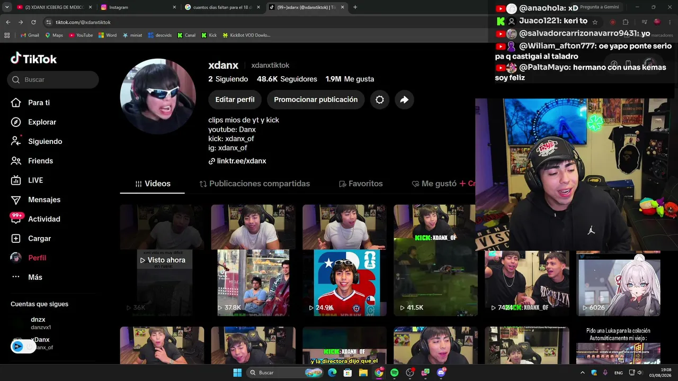Go back in browser history
This screenshot has height=381, width=678.
click(8, 22)
